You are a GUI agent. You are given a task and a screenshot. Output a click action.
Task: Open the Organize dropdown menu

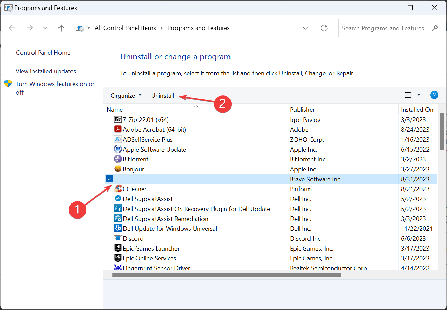pos(126,96)
